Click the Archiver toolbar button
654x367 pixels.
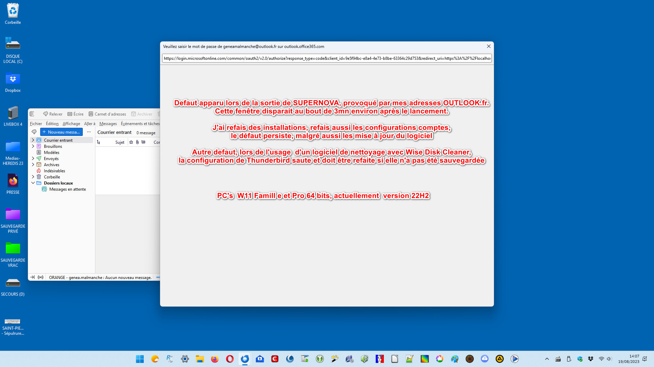point(142,114)
